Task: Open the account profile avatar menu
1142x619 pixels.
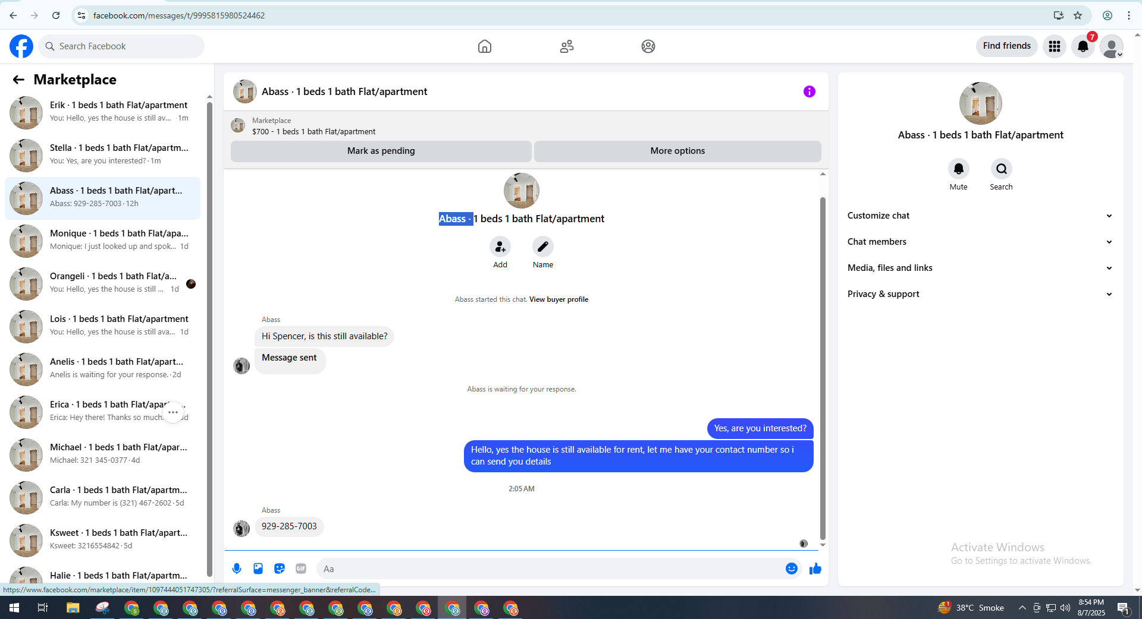Action: (1112, 46)
